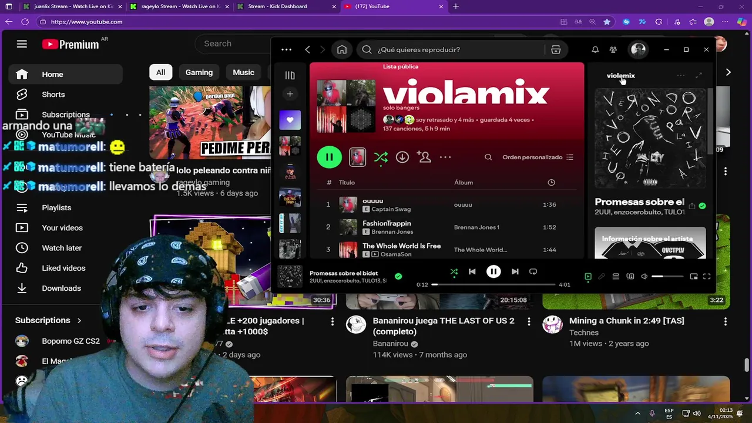The width and height of the screenshot is (752, 423).
Task: Toggle repeat in Spotify player
Action: [533, 271]
